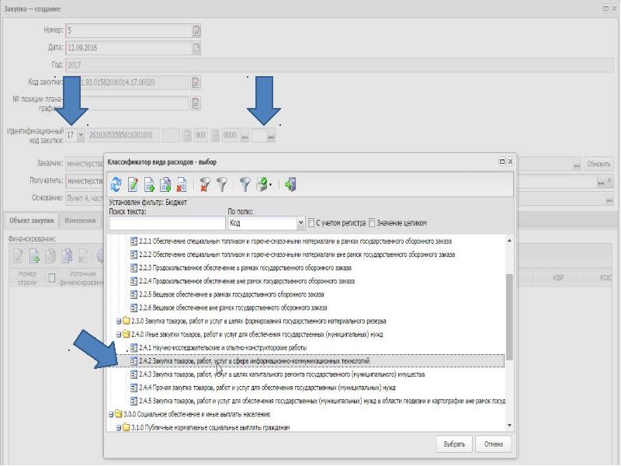
Task: Click the КВР column header
Action: point(558,278)
